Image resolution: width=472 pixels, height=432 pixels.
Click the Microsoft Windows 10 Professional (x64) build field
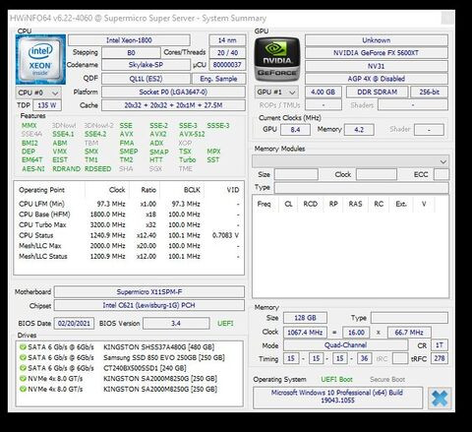(x=337, y=397)
